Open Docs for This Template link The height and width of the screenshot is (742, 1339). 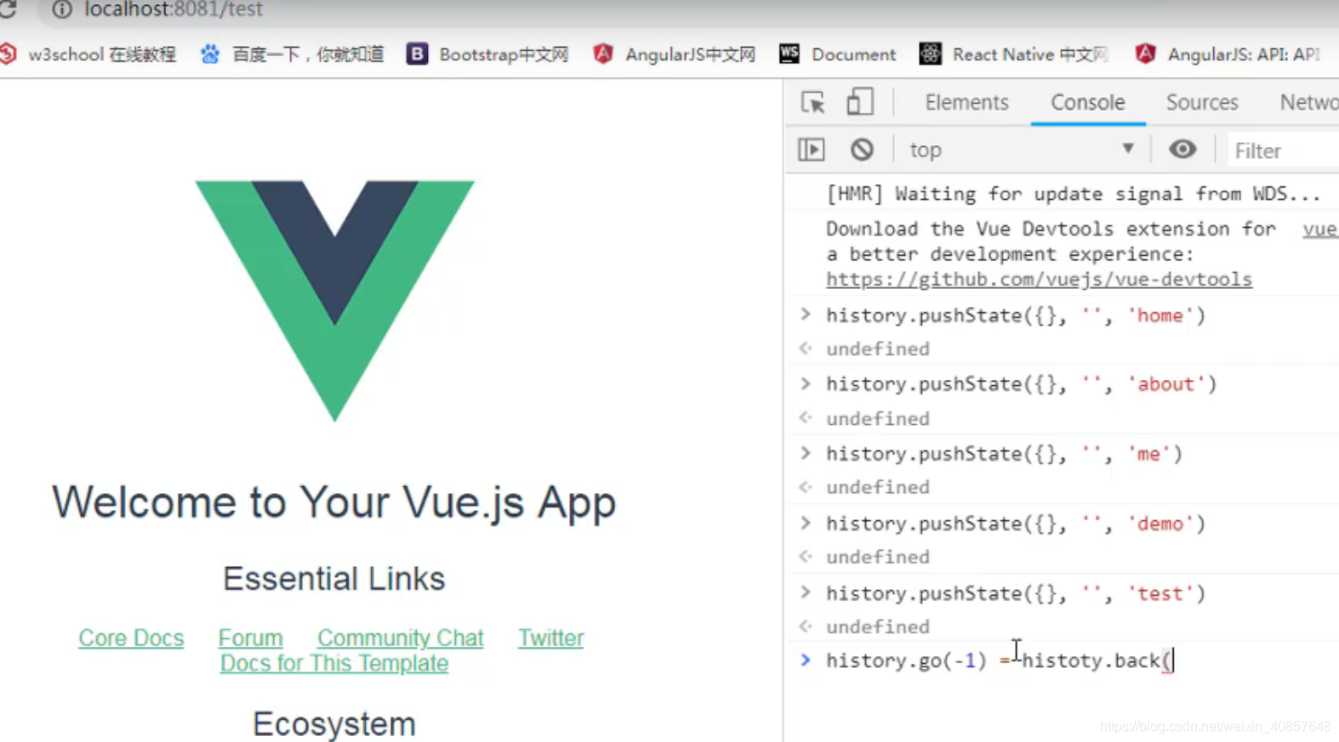[333, 663]
